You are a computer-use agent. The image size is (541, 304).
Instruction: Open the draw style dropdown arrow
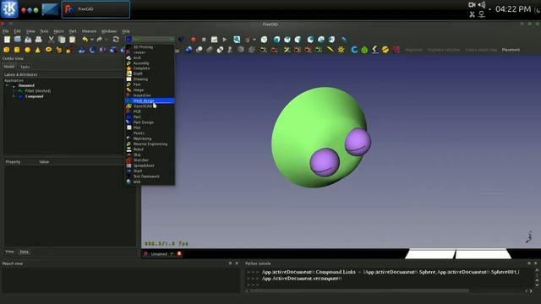[254, 40]
